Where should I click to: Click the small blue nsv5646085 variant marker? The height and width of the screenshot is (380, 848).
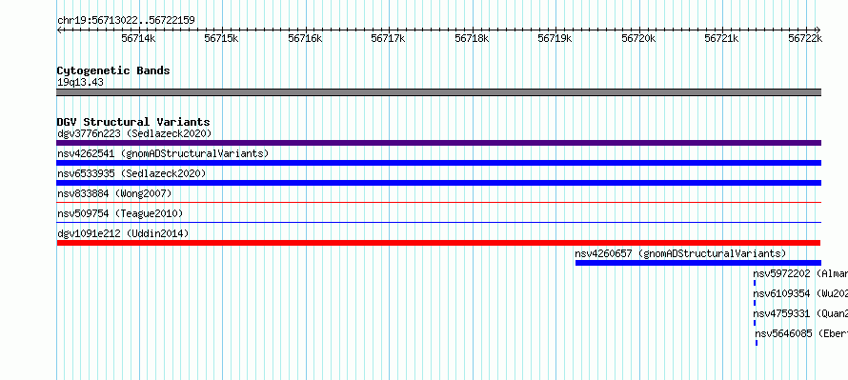[757, 343]
